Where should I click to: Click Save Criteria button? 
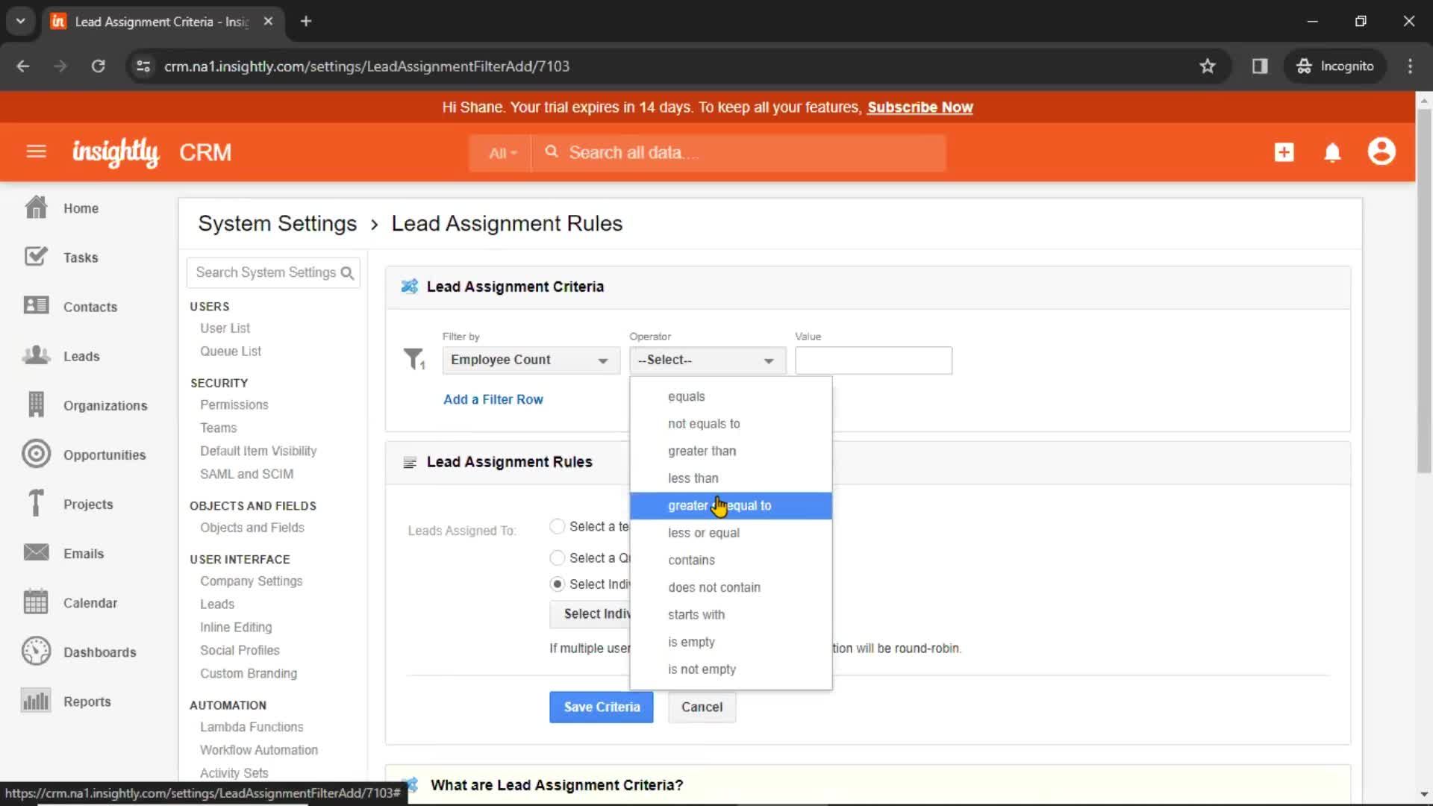click(x=602, y=707)
